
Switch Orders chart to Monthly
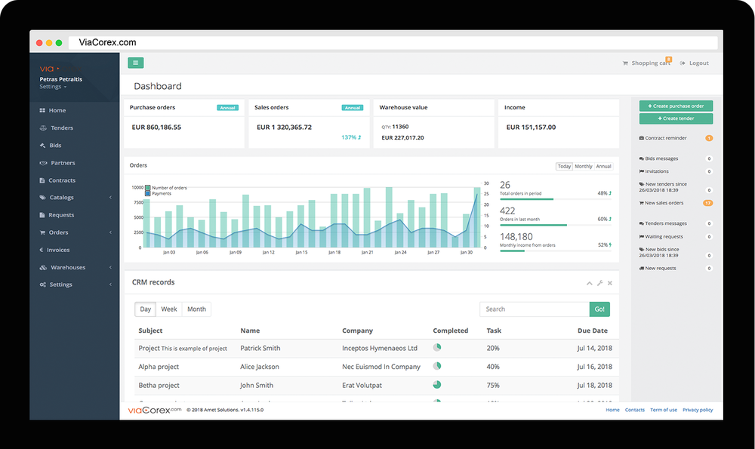click(583, 167)
